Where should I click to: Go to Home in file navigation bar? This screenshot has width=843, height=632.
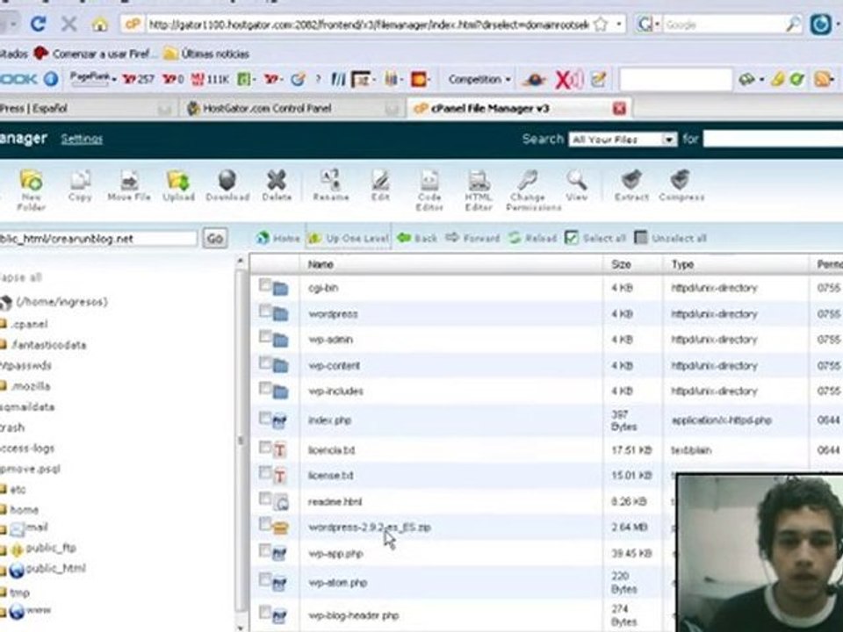[278, 238]
